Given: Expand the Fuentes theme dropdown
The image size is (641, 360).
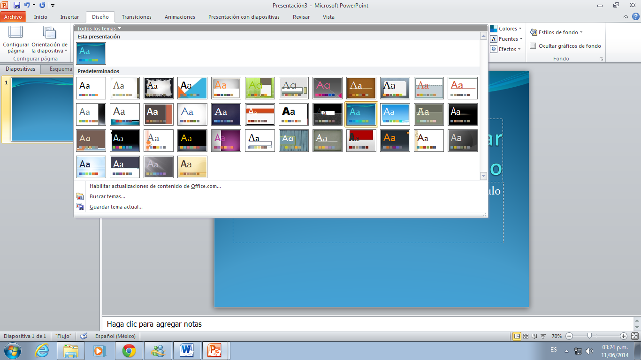Looking at the screenshot, I should click(506, 39).
